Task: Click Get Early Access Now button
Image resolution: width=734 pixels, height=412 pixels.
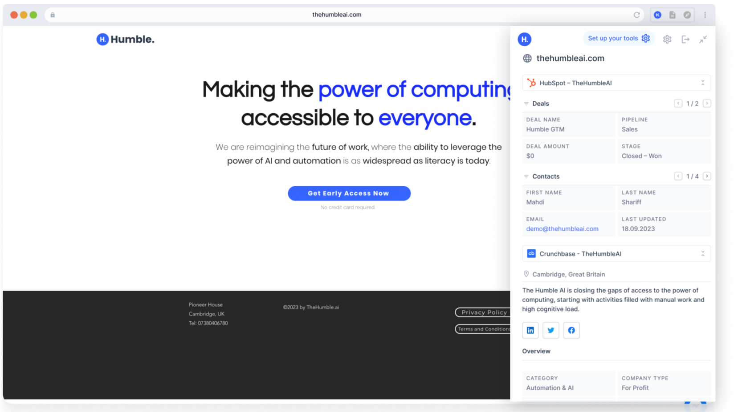Action: [349, 193]
